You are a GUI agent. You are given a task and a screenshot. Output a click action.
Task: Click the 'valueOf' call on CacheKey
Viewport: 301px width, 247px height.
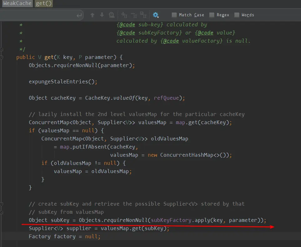pyautogui.click(x=124, y=98)
